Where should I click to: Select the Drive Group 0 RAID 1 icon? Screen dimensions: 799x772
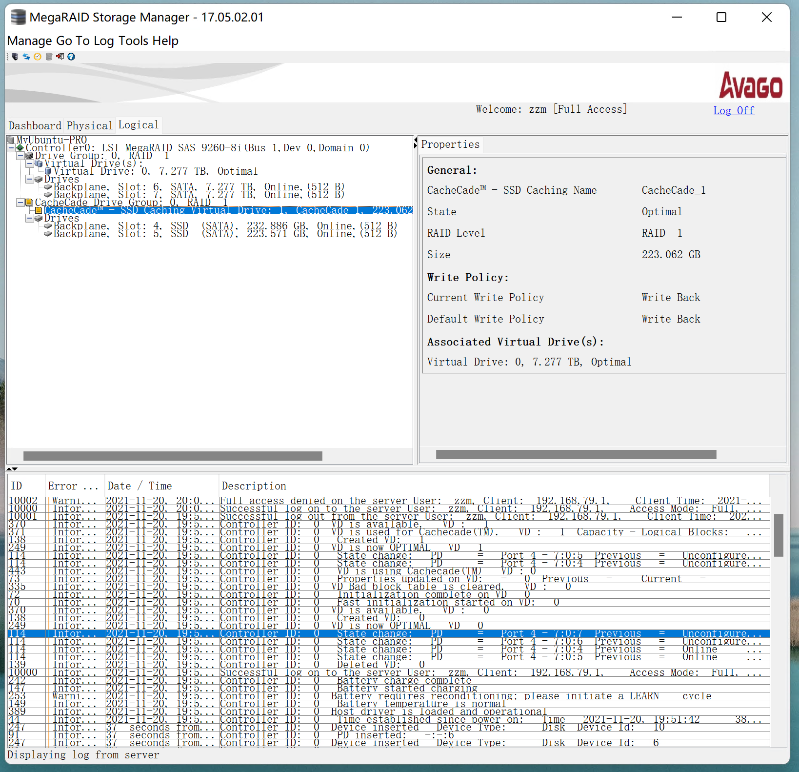[x=29, y=156]
